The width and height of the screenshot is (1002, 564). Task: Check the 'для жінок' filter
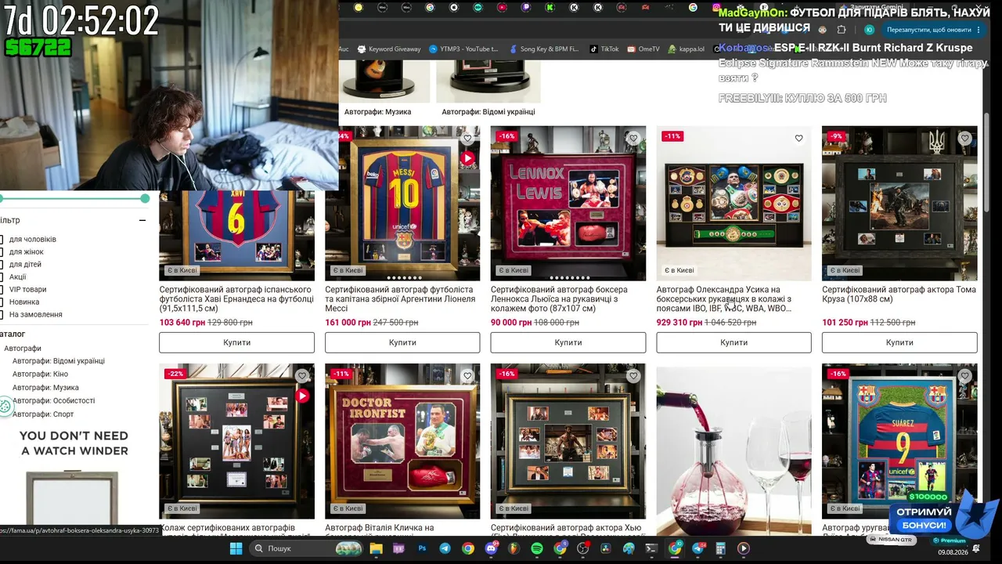[2, 251]
